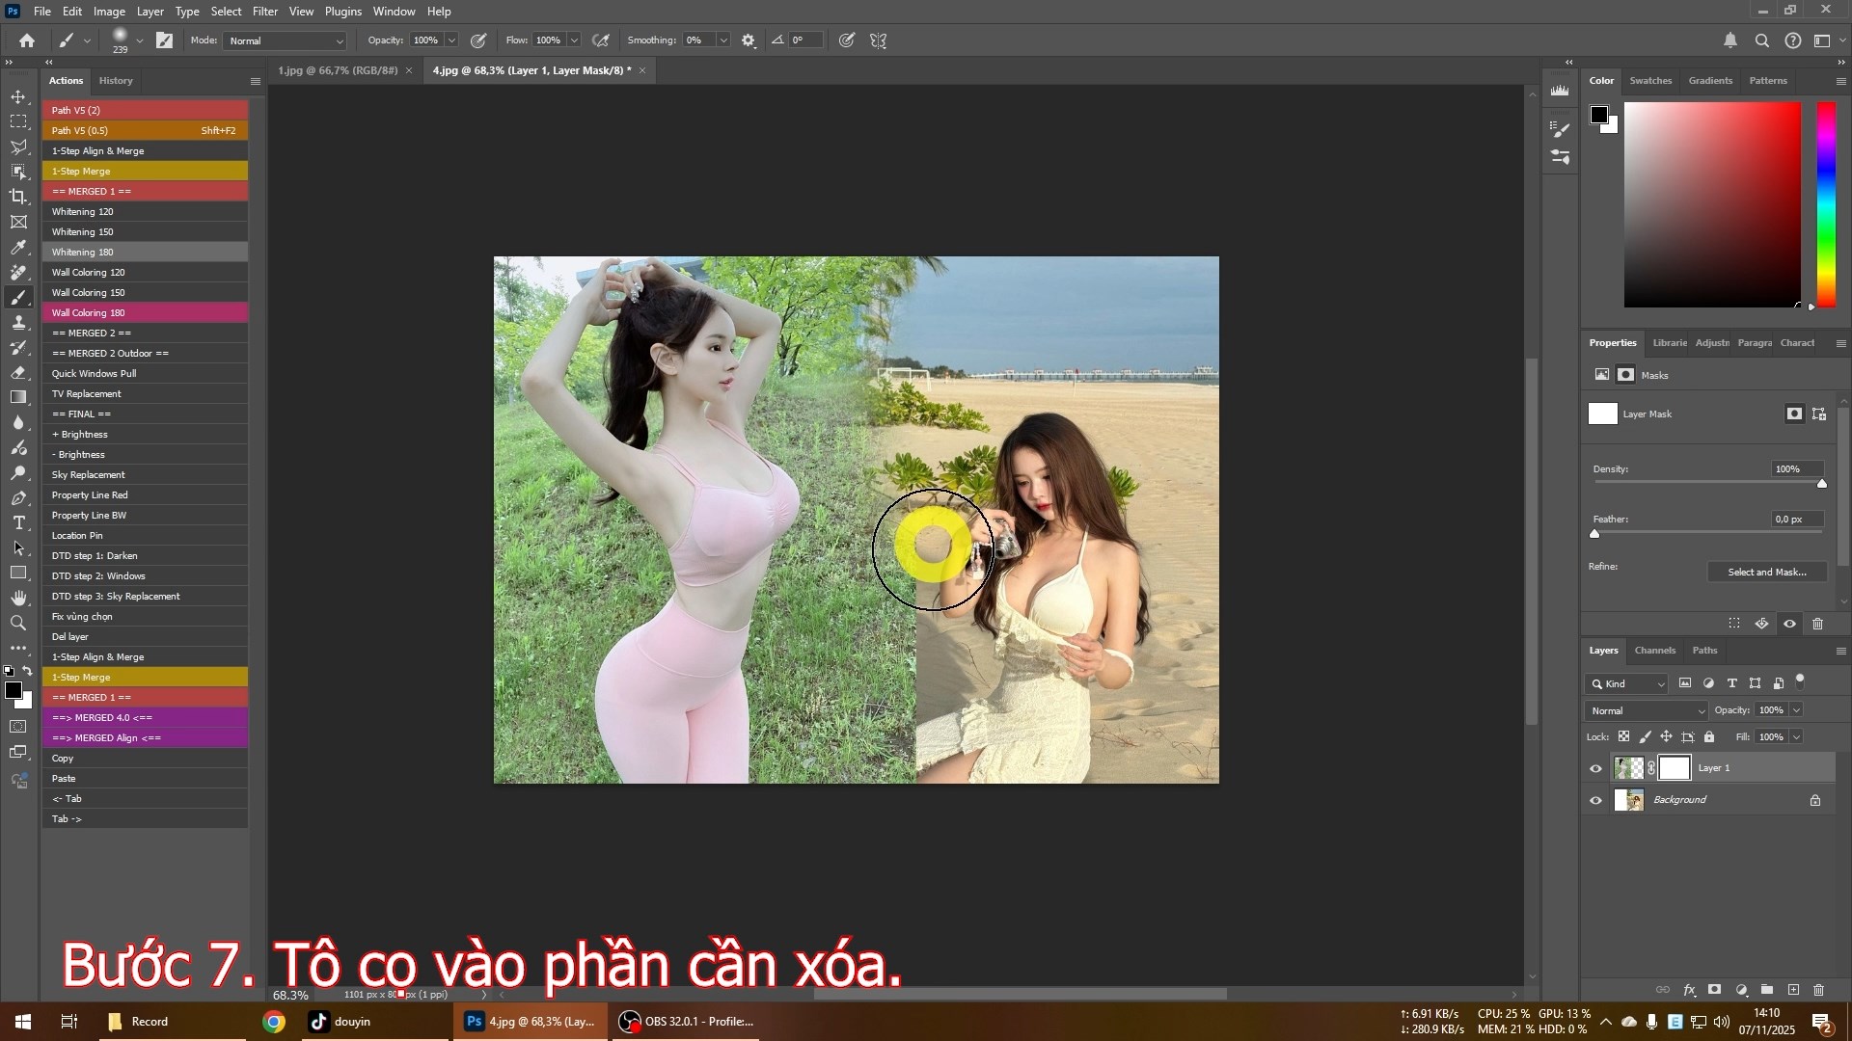
Task: Click the Select and Mask button
Action: (1766, 572)
